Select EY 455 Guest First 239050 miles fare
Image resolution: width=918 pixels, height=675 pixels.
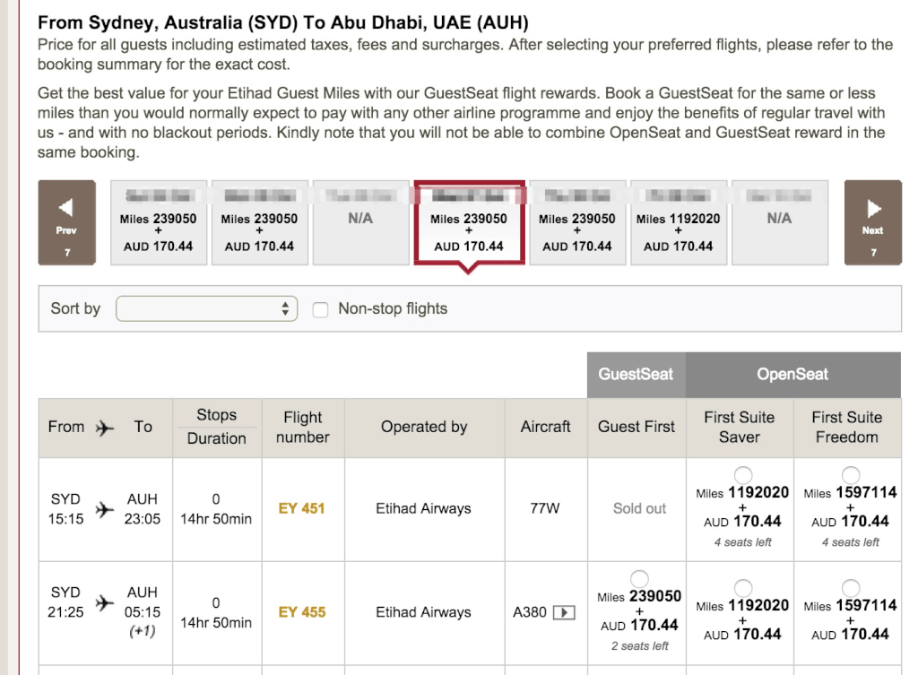click(x=639, y=579)
